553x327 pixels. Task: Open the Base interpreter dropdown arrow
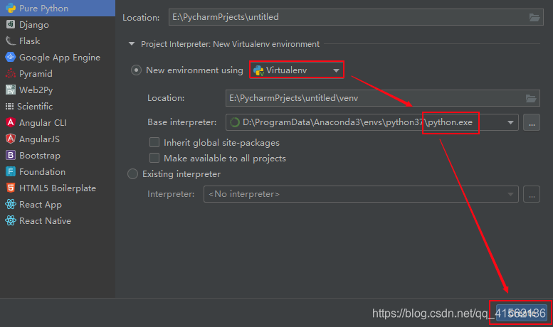pyautogui.click(x=510, y=122)
